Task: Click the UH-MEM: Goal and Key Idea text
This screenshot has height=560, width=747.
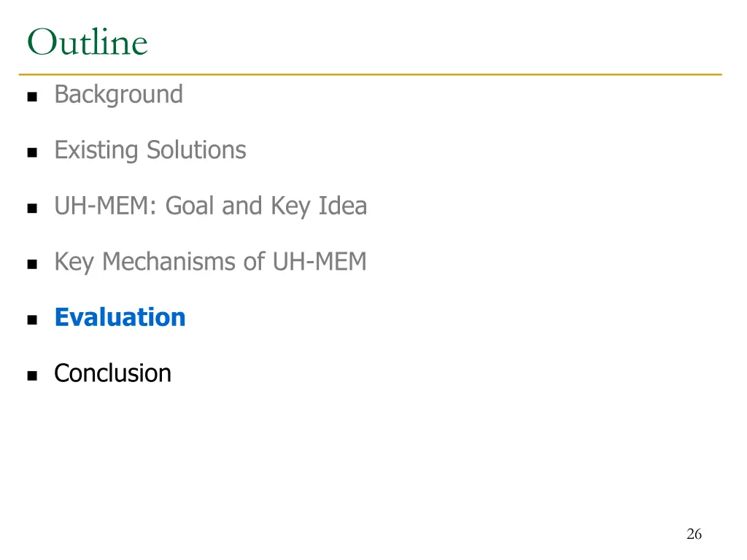Action: point(211,206)
